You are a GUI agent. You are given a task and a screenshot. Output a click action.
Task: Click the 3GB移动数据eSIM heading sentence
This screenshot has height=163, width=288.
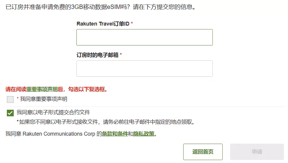(101, 7)
